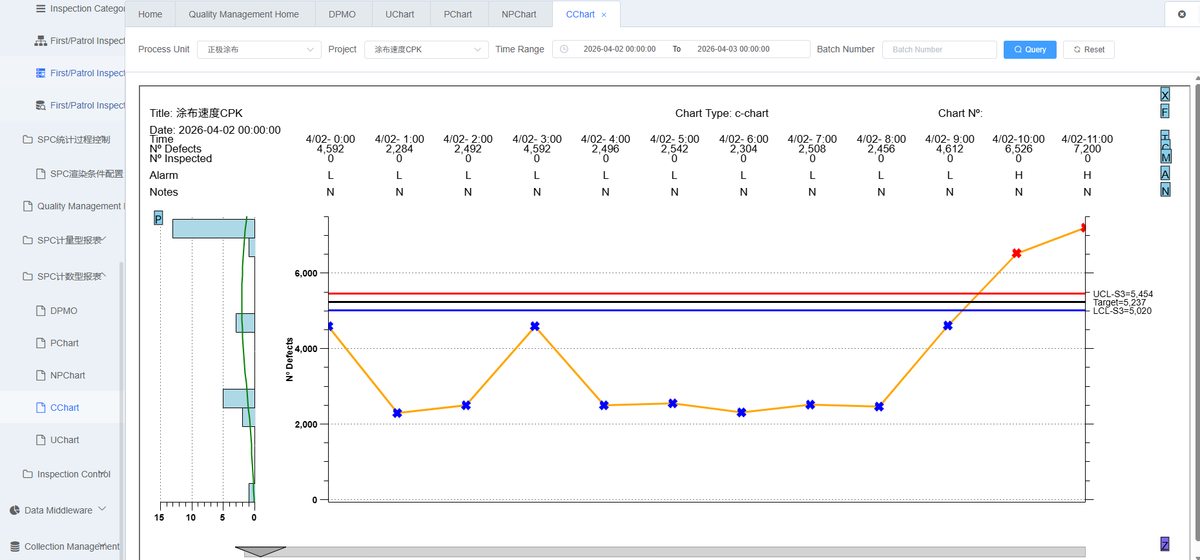The width and height of the screenshot is (1200, 560).
Task: Click the Collection Management database icon
Action: [x=15, y=546]
